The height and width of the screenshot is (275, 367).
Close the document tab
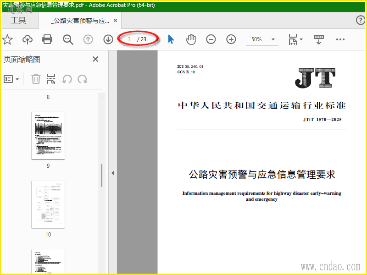point(116,21)
